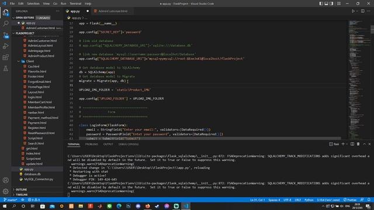Open database.db in explorer
Viewport: 374px width, 210px height.
33,174
